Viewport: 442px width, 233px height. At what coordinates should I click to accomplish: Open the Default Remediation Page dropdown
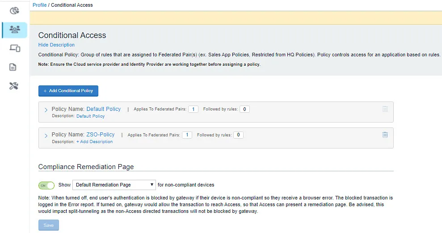tap(114, 185)
